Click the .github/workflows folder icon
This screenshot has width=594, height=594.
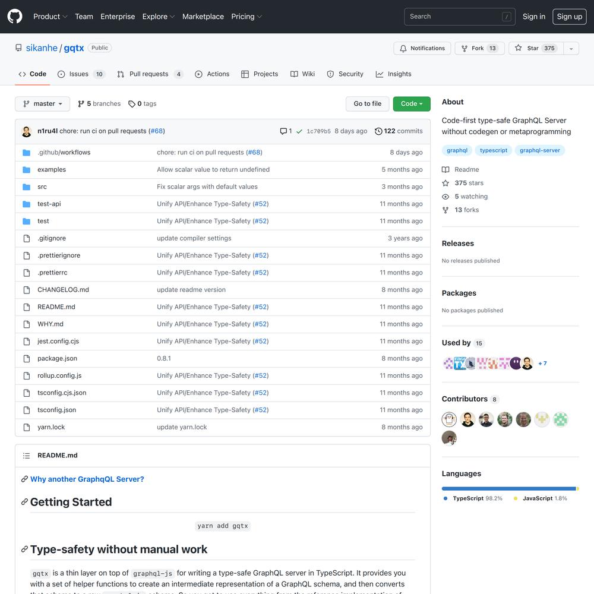tap(26, 152)
